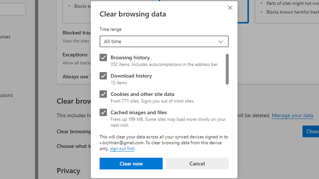Uncheck the Download history checkbox
319x179 pixels.
point(103,76)
